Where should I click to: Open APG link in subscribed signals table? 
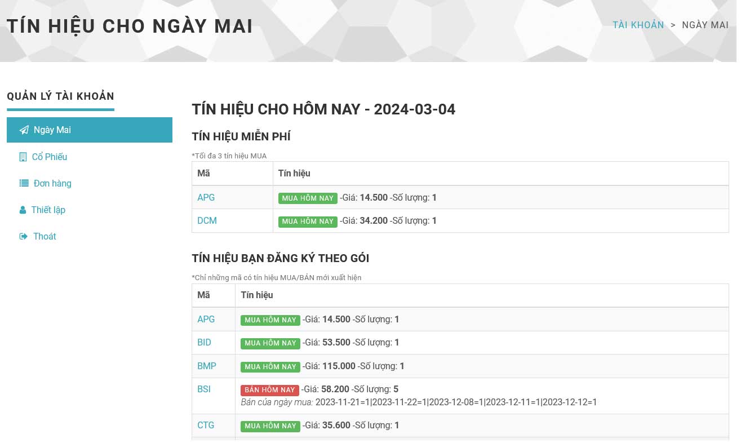tap(206, 319)
